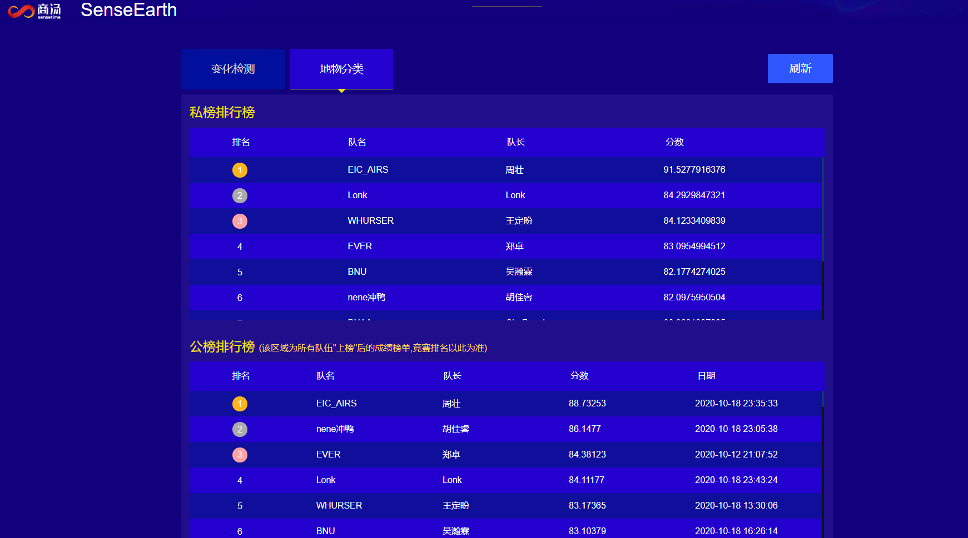The image size is (968, 538).
Task: Switch to the 变化检测 tab
Action: (x=233, y=69)
